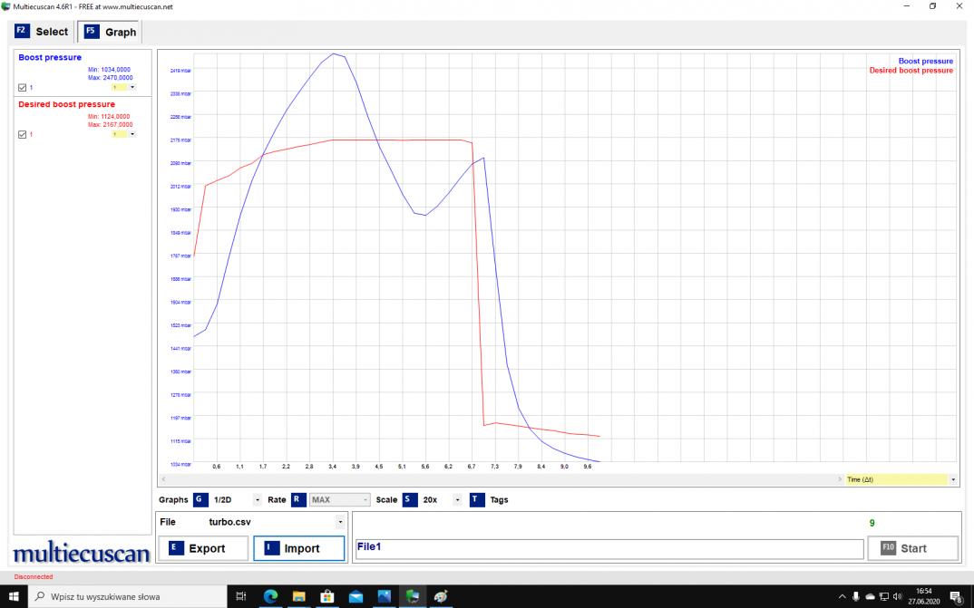Open the turbo.csv file dropdown
Viewport: 974px width, 608px height.
(x=340, y=522)
